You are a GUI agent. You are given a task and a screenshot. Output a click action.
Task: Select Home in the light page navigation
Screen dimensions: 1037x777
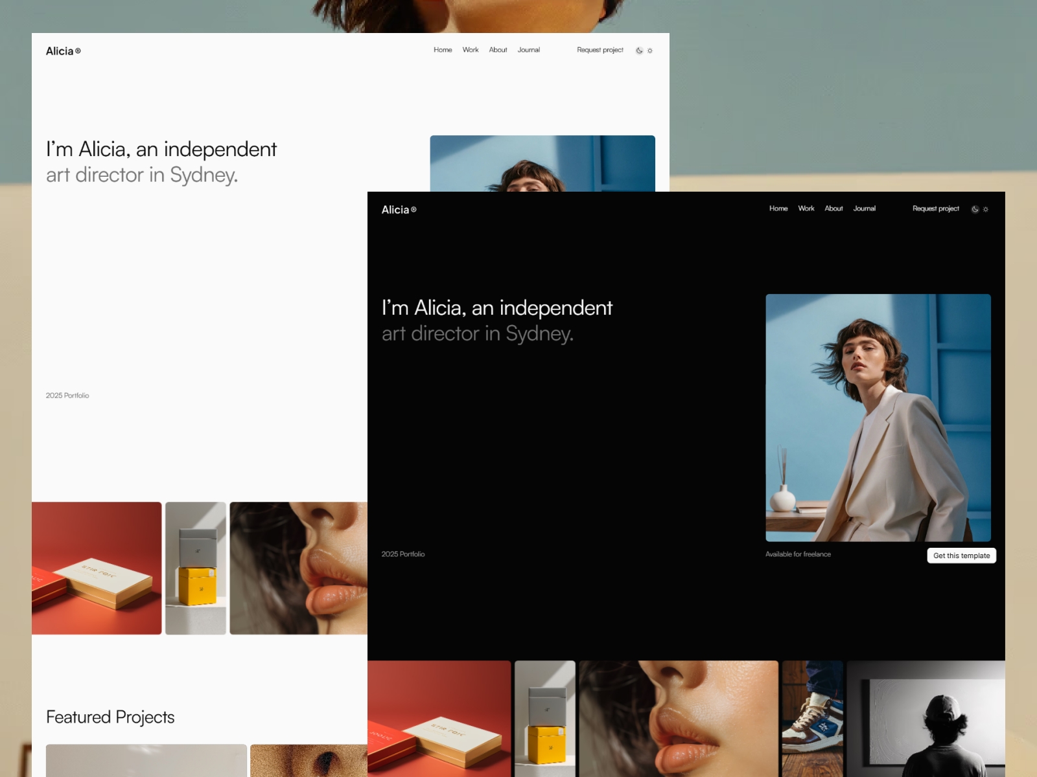point(443,50)
